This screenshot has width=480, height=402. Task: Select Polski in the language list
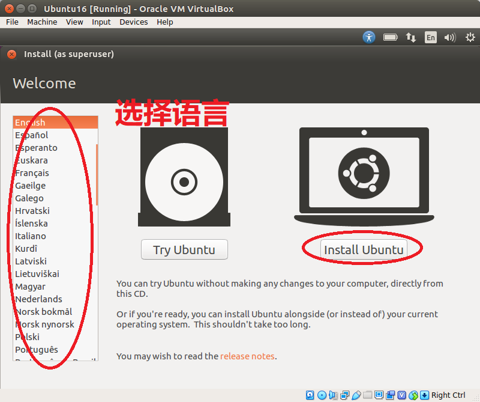(55, 337)
